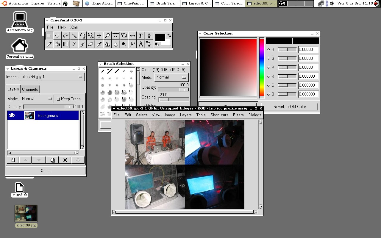Select the Text tool
Viewport: 381px width, 238px height.
(x=140, y=36)
